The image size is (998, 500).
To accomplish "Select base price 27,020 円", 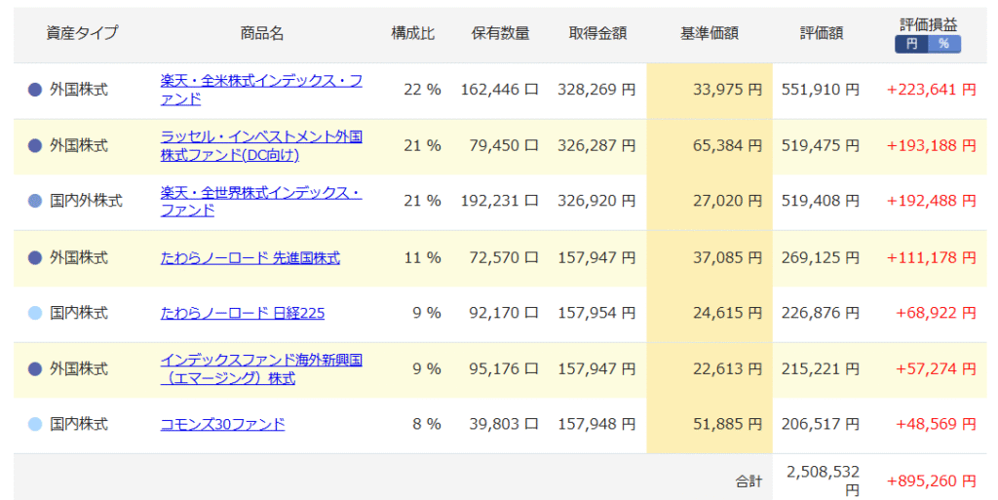I will (727, 201).
